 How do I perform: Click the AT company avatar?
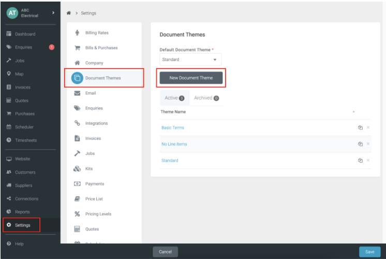click(12, 13)
